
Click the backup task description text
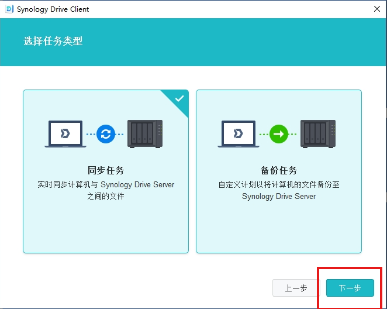pyautogui.click(x=279, y=190)
